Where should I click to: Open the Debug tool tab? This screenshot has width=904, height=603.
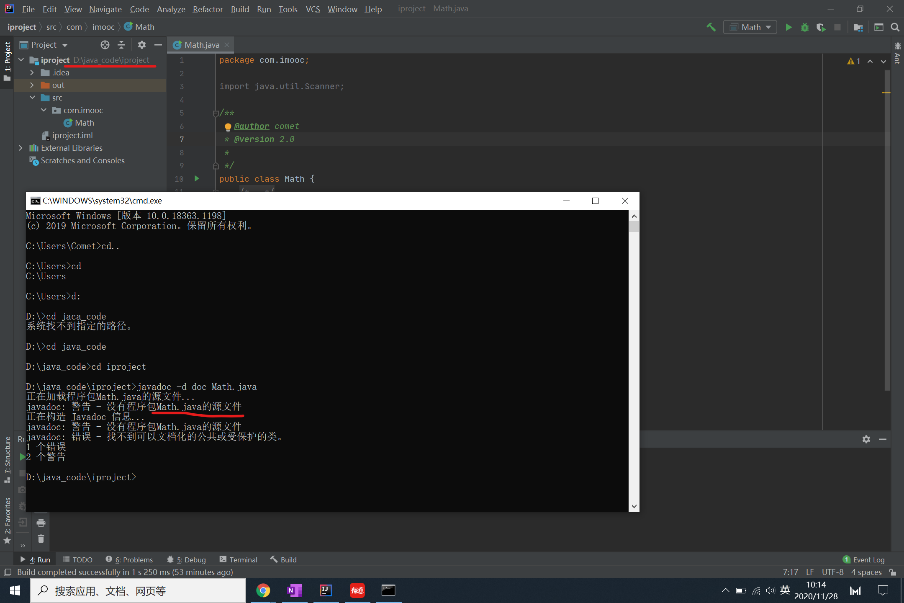coord(186,560)
